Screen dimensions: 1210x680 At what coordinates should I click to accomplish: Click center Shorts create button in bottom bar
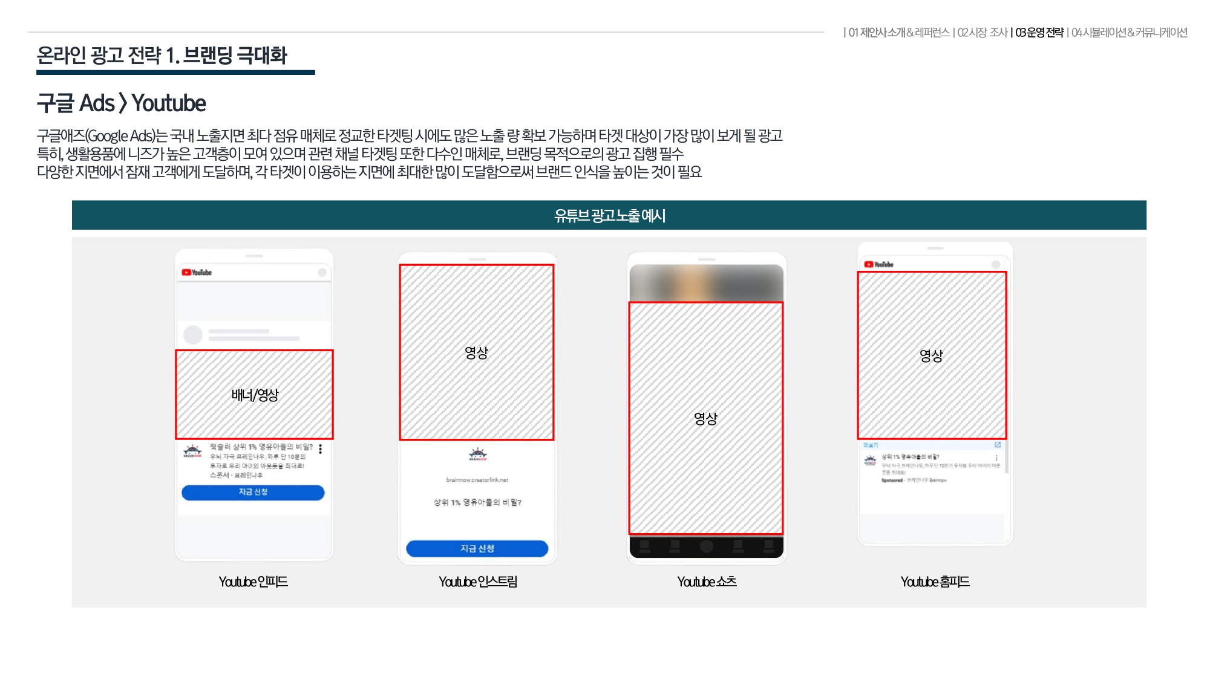click(x=706, y=546)
